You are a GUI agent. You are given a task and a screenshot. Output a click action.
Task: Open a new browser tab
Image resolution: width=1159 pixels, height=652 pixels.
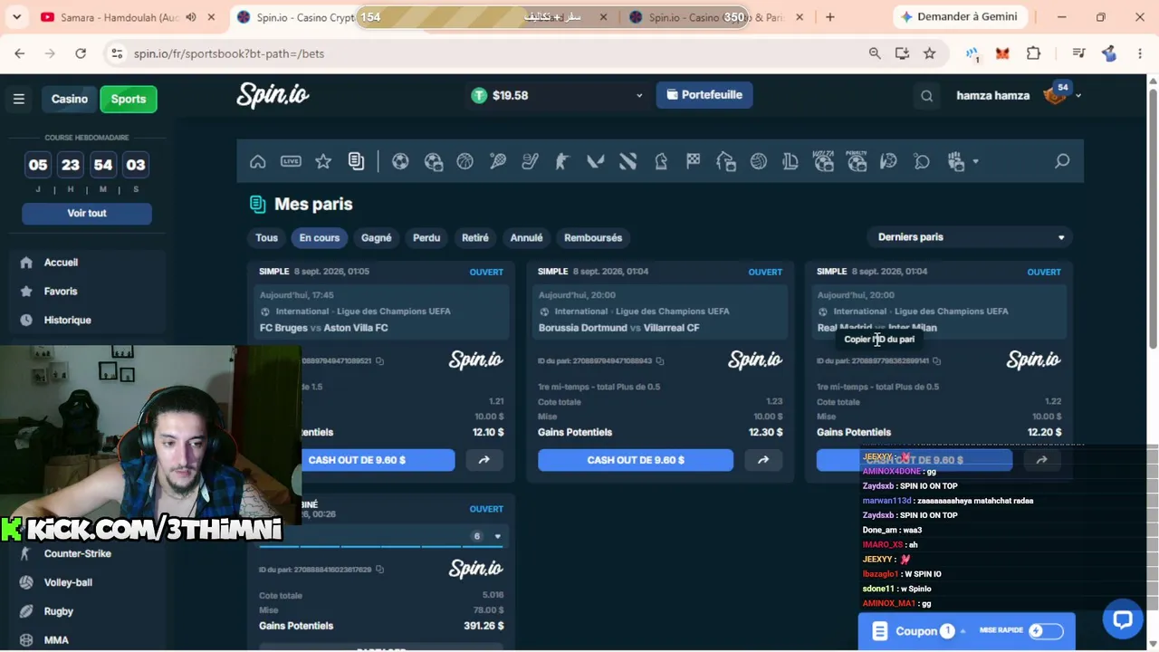coord(829,17)
